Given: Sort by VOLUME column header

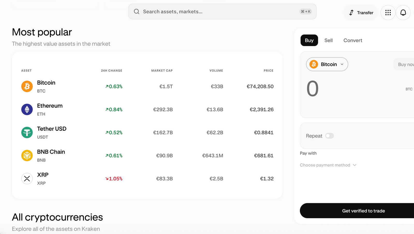Looking at the screenshot, I should pyautogui.click(x=216, y=70).
